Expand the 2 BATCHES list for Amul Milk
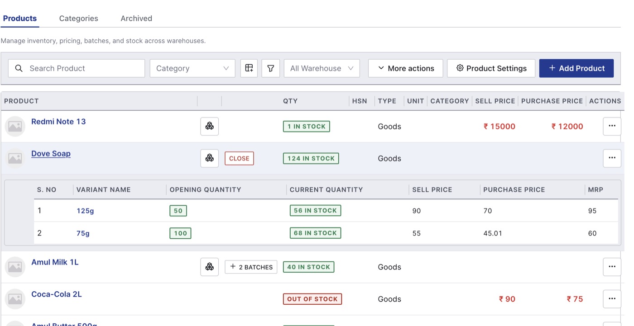634x326 pixels. pyautogui.click(x=251, y=267)
